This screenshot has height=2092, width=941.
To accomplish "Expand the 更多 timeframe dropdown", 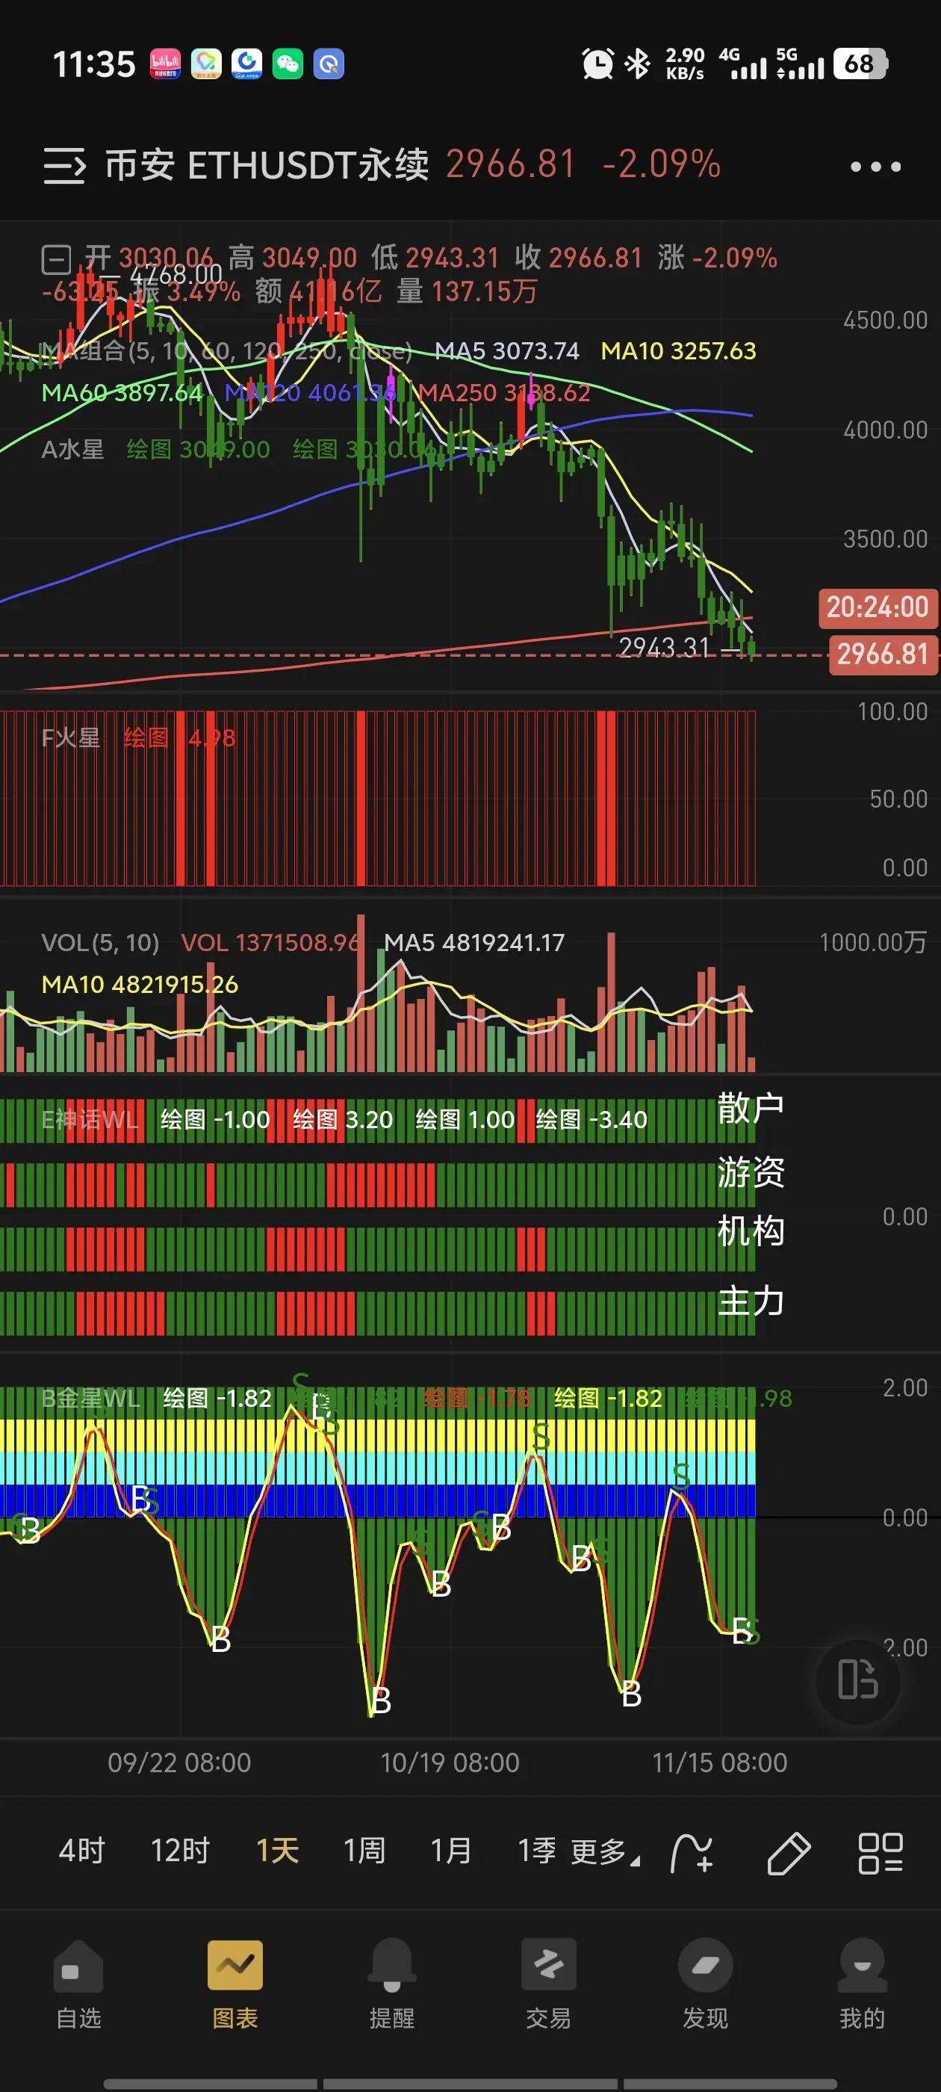I will [605, 1851].
